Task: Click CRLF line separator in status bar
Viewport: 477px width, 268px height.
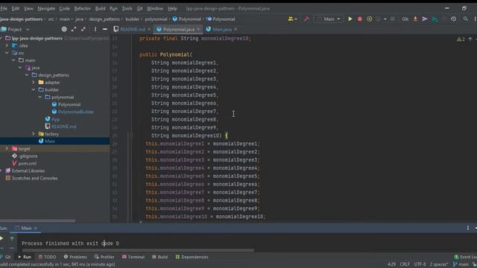Action: (x=405, y=264)
